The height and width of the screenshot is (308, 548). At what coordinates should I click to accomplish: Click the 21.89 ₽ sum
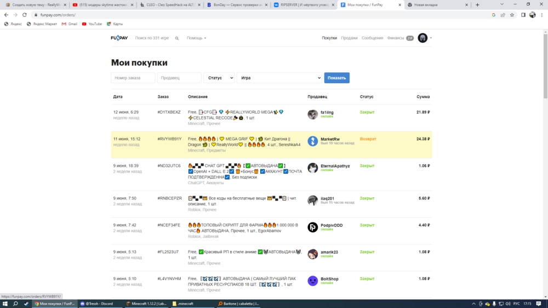(x=423, y=112)
